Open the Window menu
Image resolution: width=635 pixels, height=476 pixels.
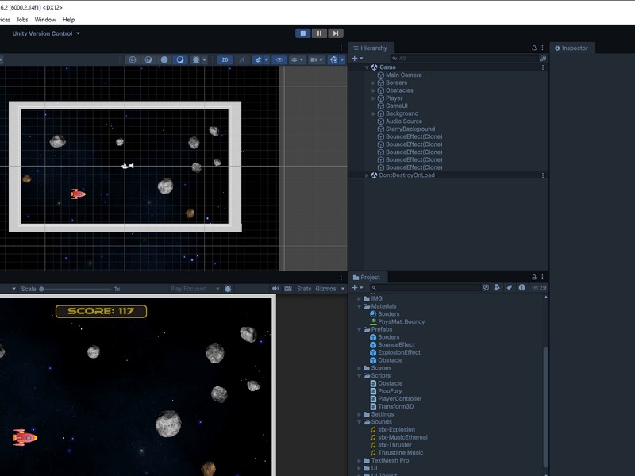(45, 19)
